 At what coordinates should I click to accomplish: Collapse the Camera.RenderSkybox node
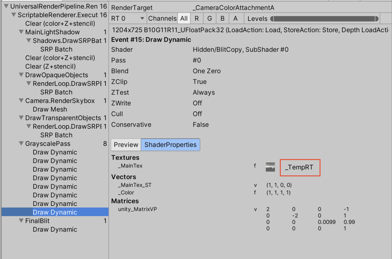(21, 101)
